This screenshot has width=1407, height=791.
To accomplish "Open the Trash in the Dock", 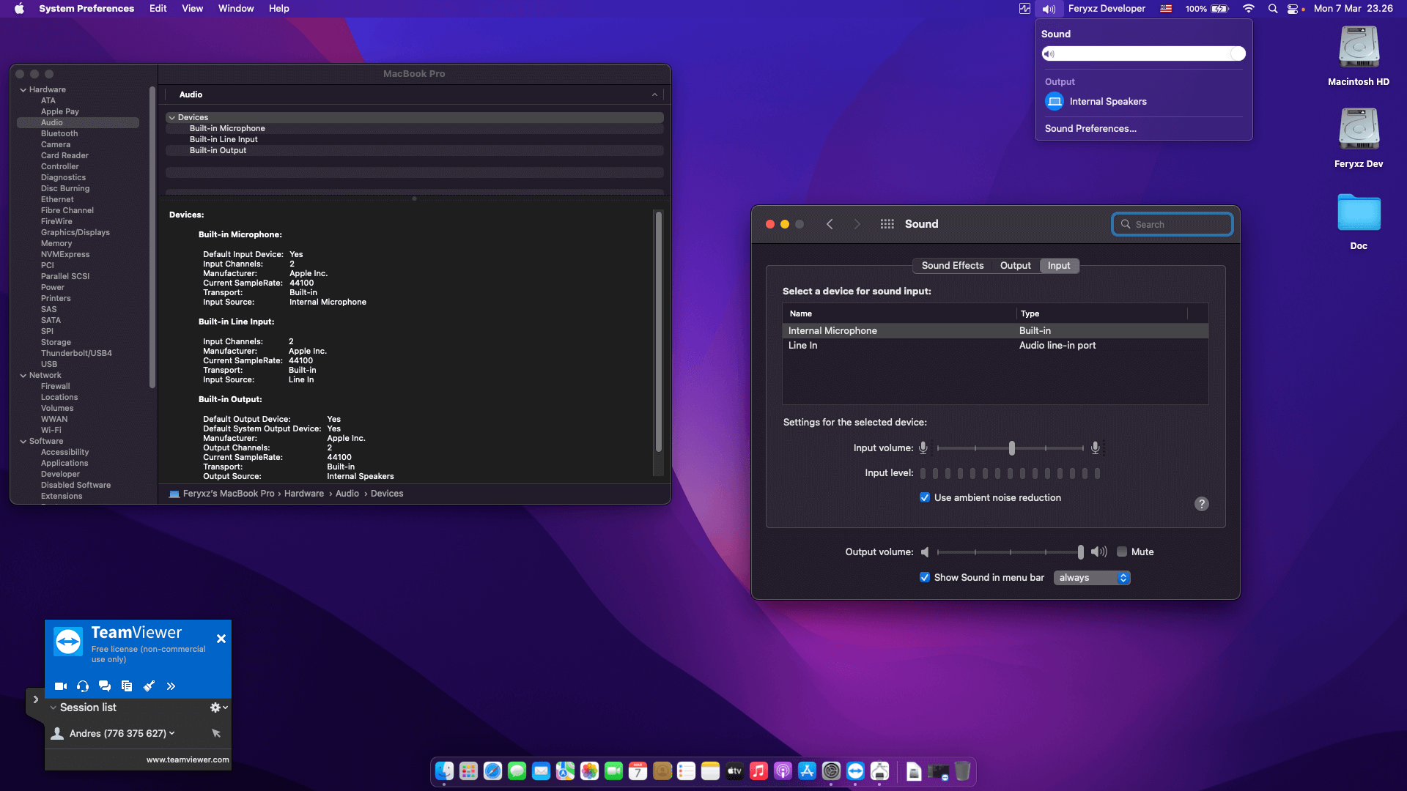I will (962, 771).
